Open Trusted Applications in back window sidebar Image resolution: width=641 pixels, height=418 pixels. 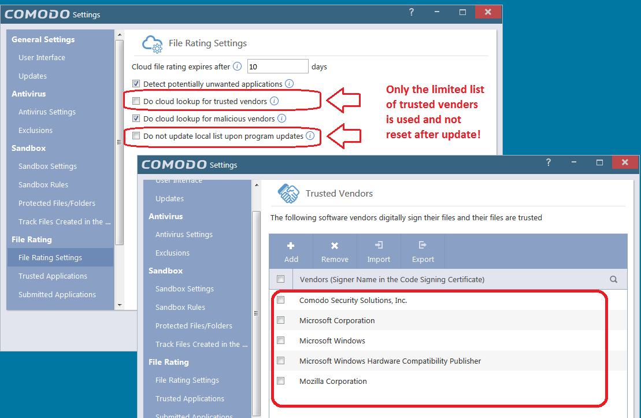pos(53,276)
